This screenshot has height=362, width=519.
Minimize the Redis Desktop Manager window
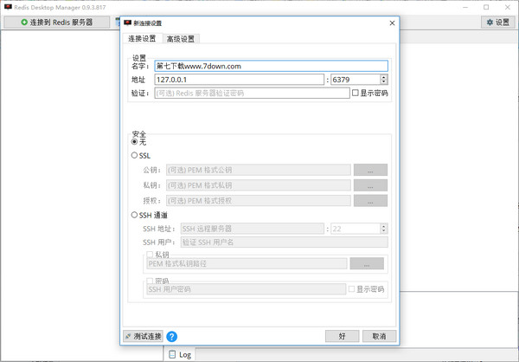pos(465,7)
